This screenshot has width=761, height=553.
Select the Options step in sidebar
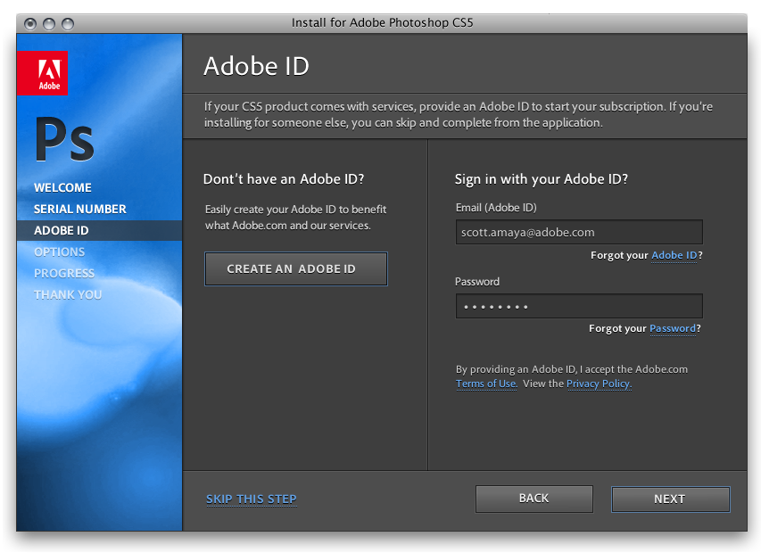(59, 252)
